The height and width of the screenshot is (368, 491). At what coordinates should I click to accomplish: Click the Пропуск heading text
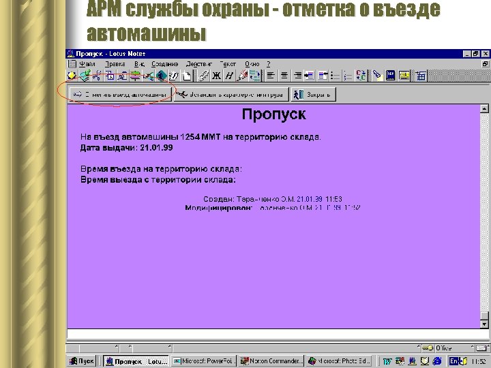tap(274, 114)
